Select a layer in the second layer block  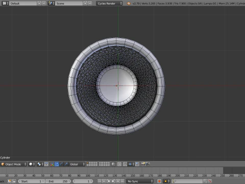point(104,164)
